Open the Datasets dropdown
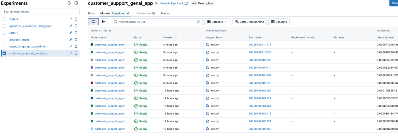 point(217,22)
